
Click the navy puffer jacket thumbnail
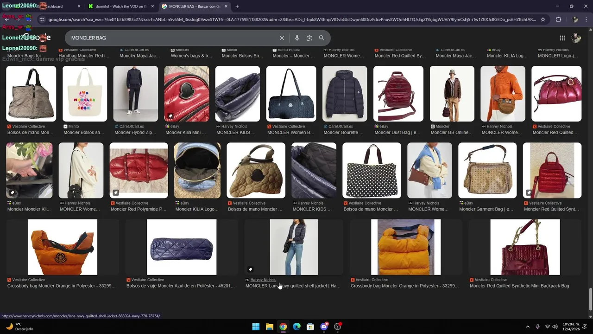(x=346, y=94)
